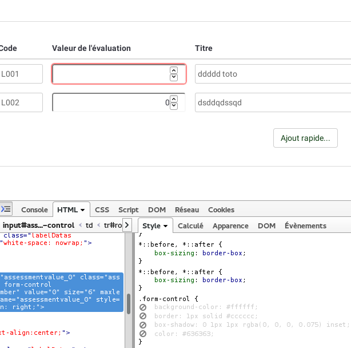Disable the background-color CSS property

pyautogui.click(x=143, y=307)
